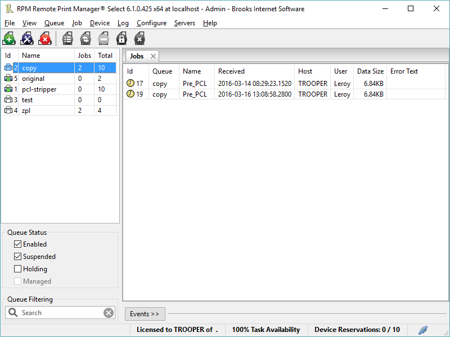450x337 pixels.
Task: Clear the queue search with the X button
Action: click(109, 312)
